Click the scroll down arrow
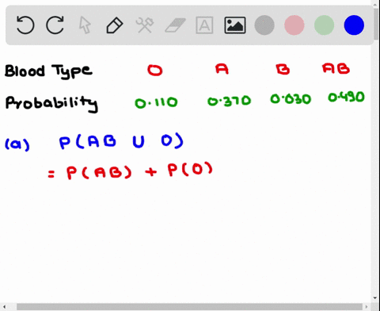Viewport: 380px width, 311px height. (375, 298)
